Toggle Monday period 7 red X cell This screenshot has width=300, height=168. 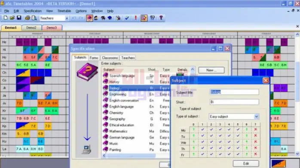coord(255,130)
